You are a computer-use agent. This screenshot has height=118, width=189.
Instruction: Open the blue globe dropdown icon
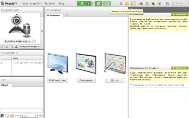(167, 3)
